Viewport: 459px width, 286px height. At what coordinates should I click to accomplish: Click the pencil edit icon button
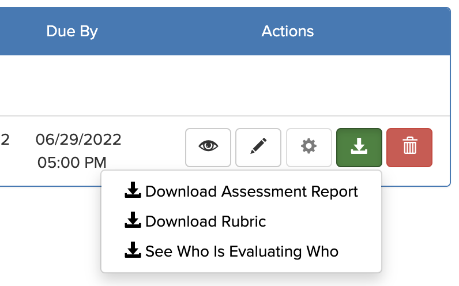click(258, 148)
